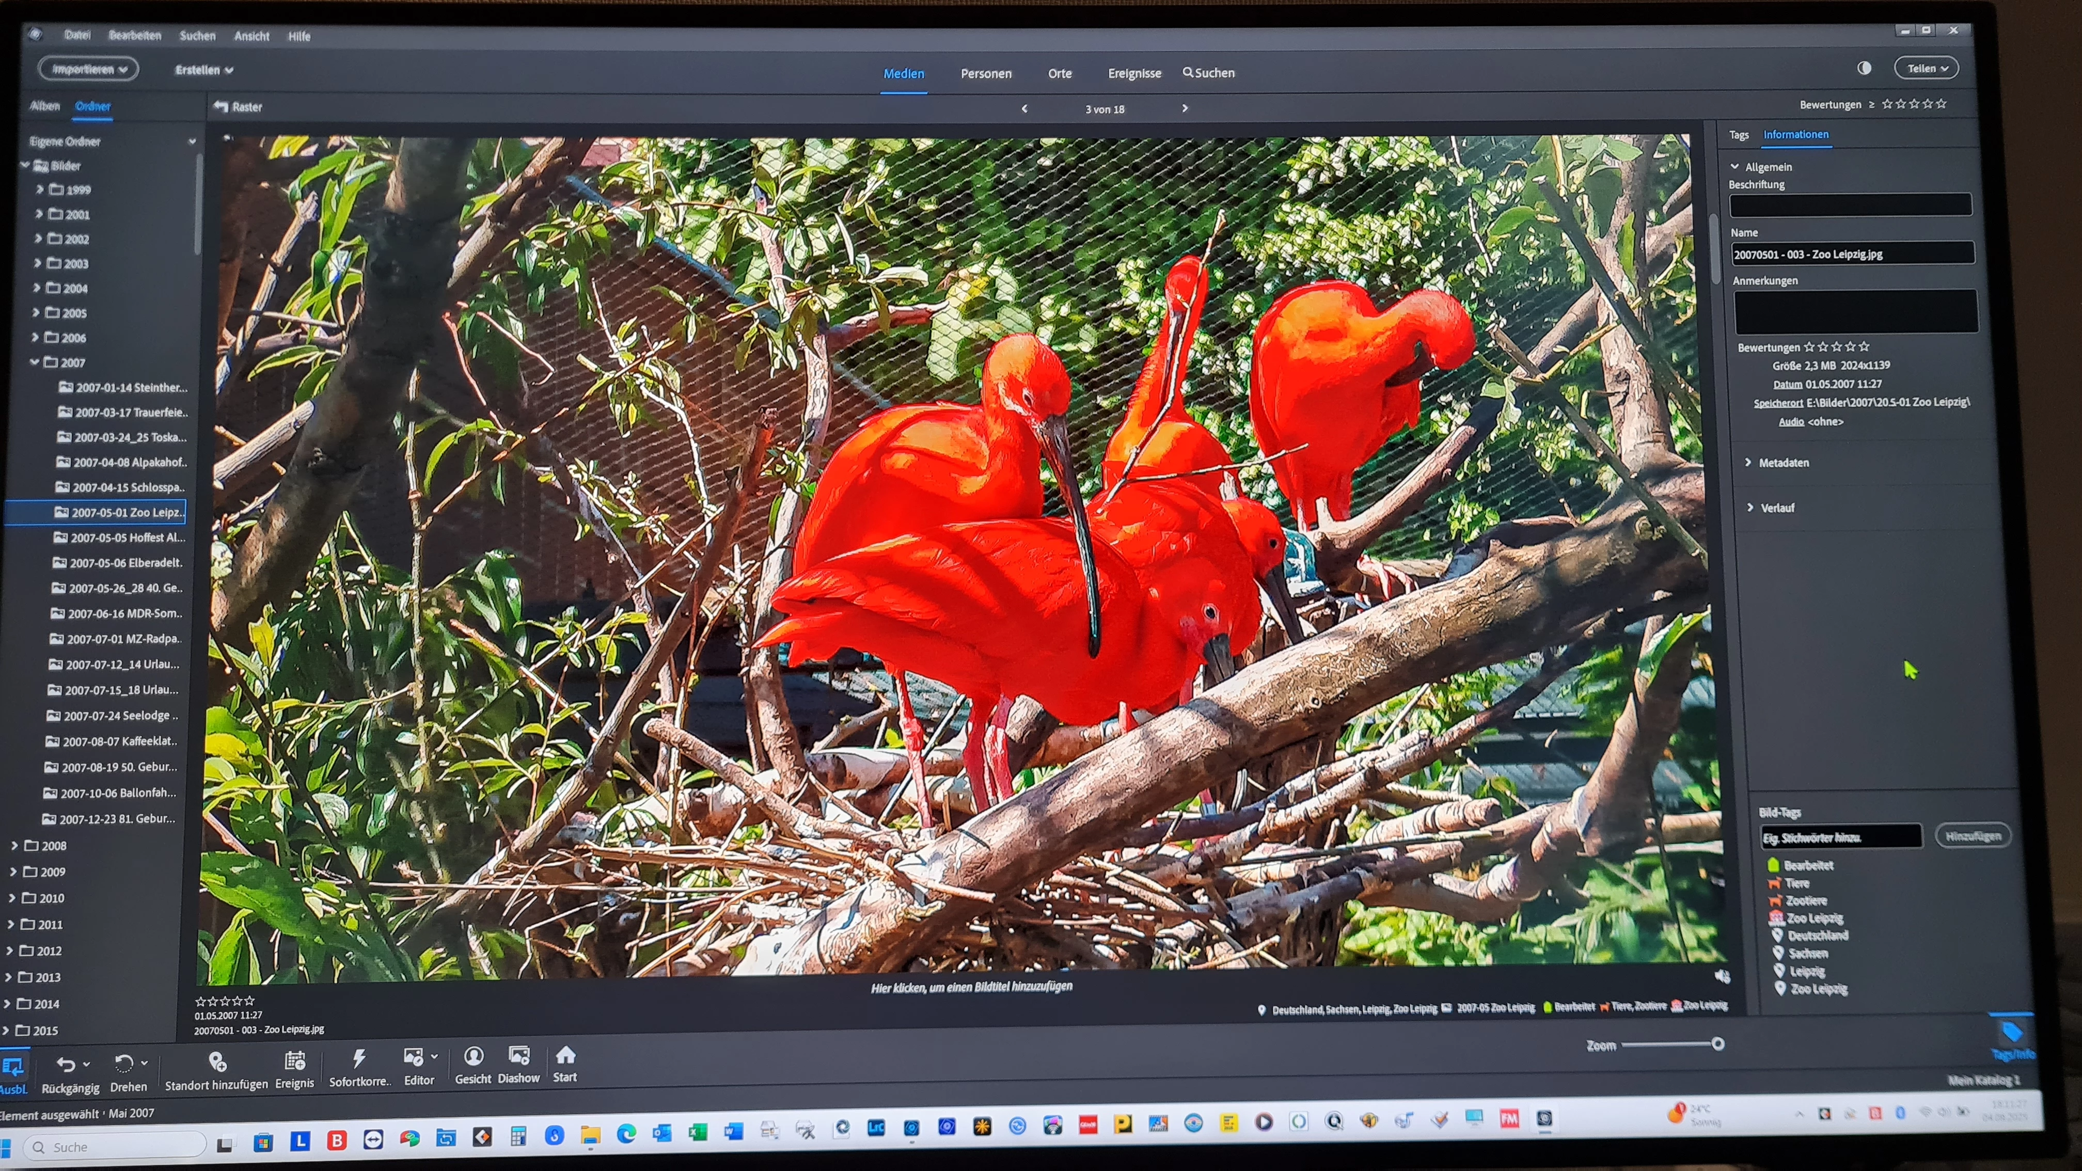Adjust the Zoom slider handle
Image resolution: width=2082 pixels, height=1171 pixels.
(x=1717, y=1044)
